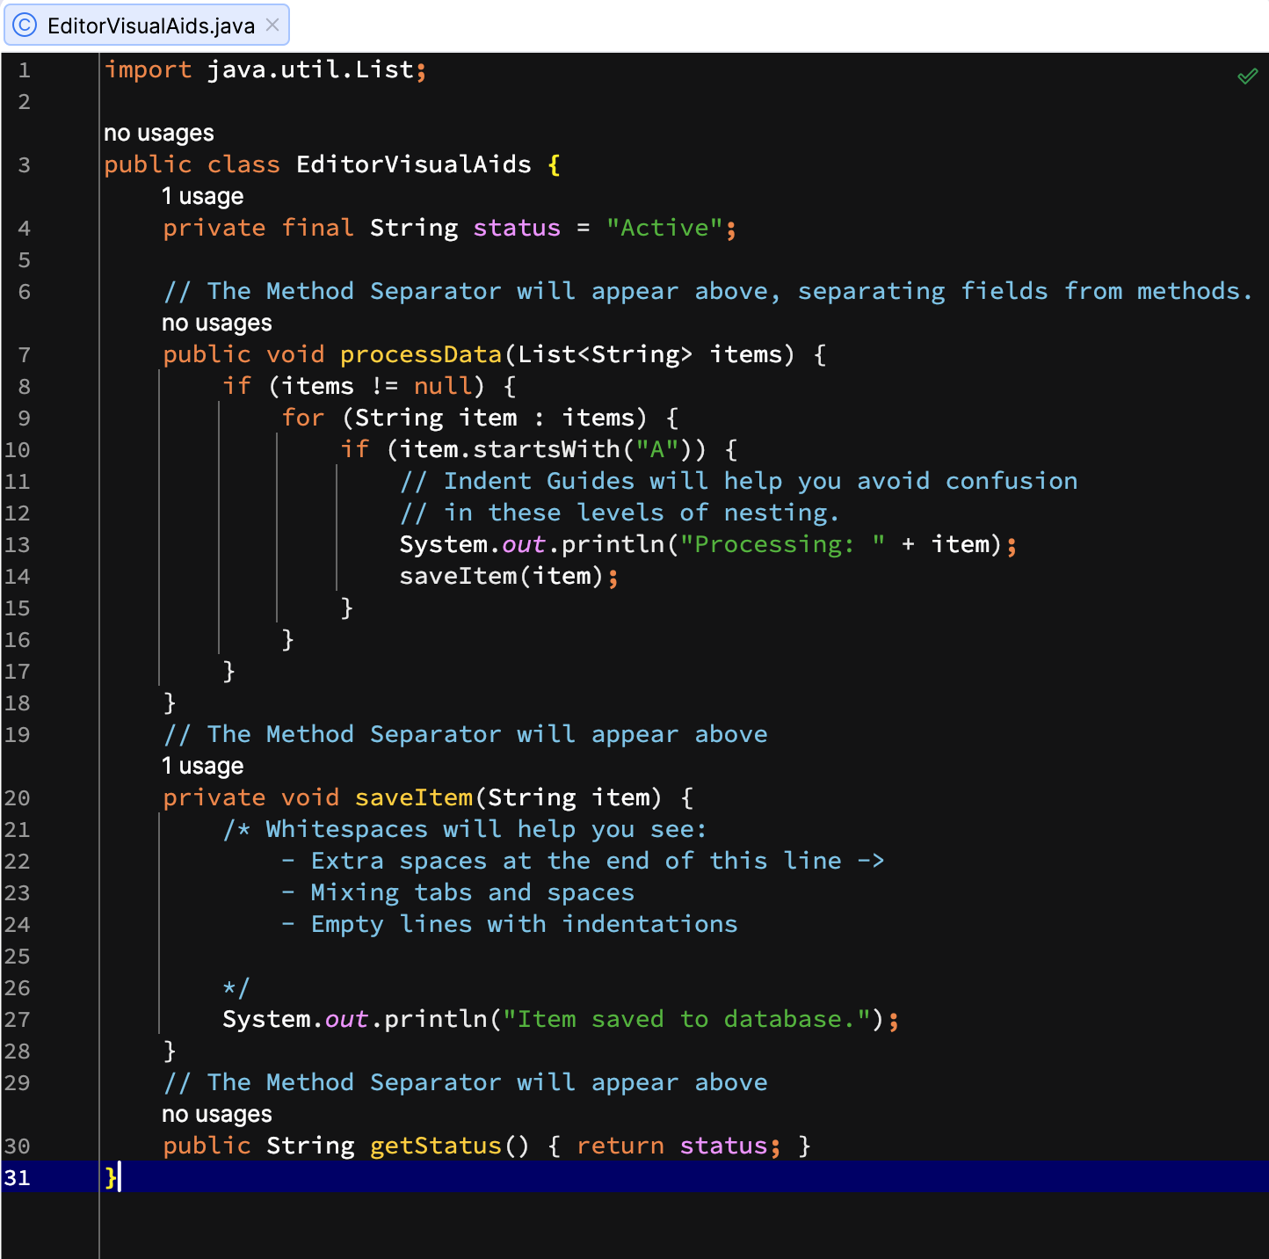The height and width of the screenshot is (1259, 1269).
Task: Open the EditorVisualAids.java tab
Action: pos(147,25)
